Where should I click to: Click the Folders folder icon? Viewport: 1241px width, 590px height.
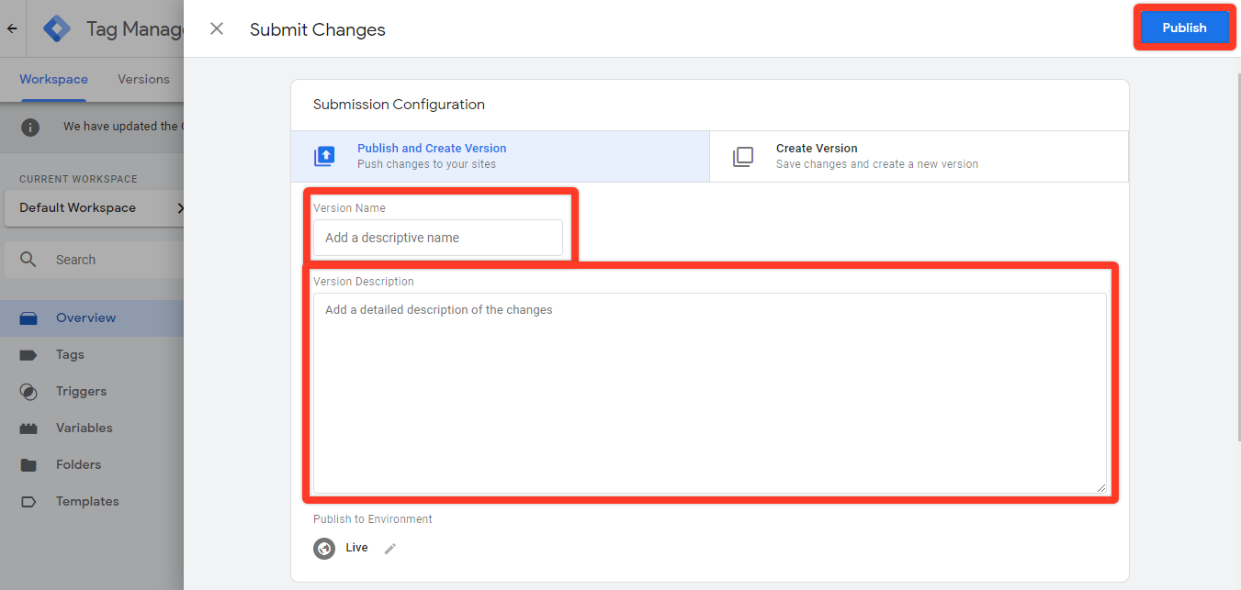click(x=28, y=465)
